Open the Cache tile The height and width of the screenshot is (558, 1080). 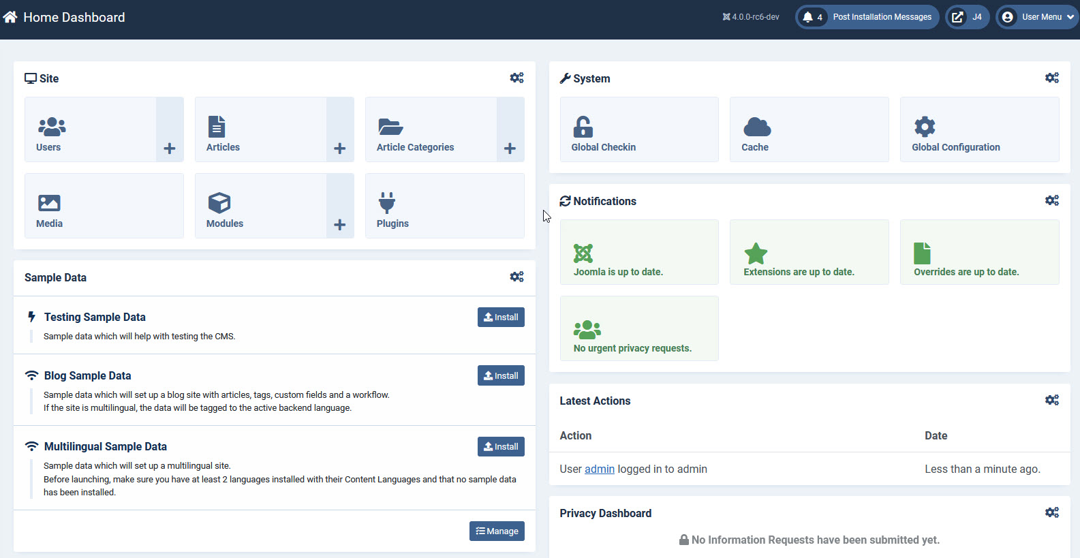coord(809,129)
